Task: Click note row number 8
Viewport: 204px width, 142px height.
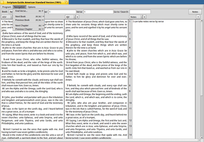Action: tap(130, 85)
